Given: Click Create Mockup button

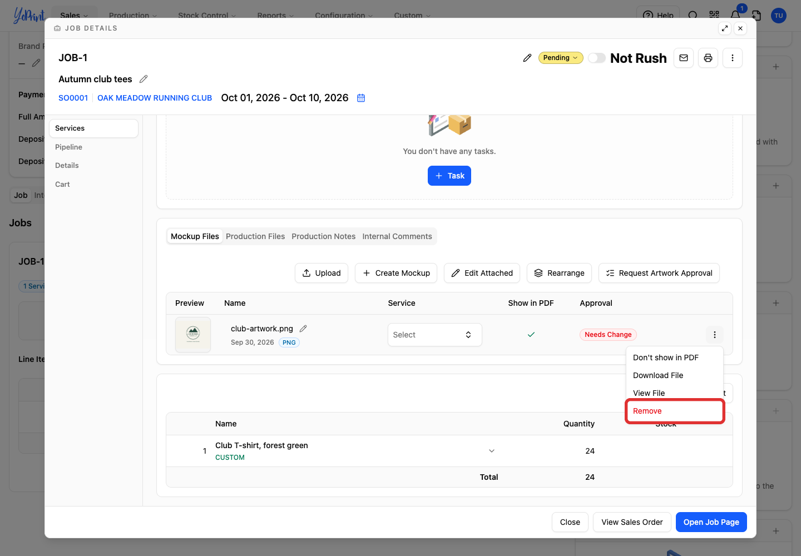Looking at the screenshot, I should click(x=396, y=273).
